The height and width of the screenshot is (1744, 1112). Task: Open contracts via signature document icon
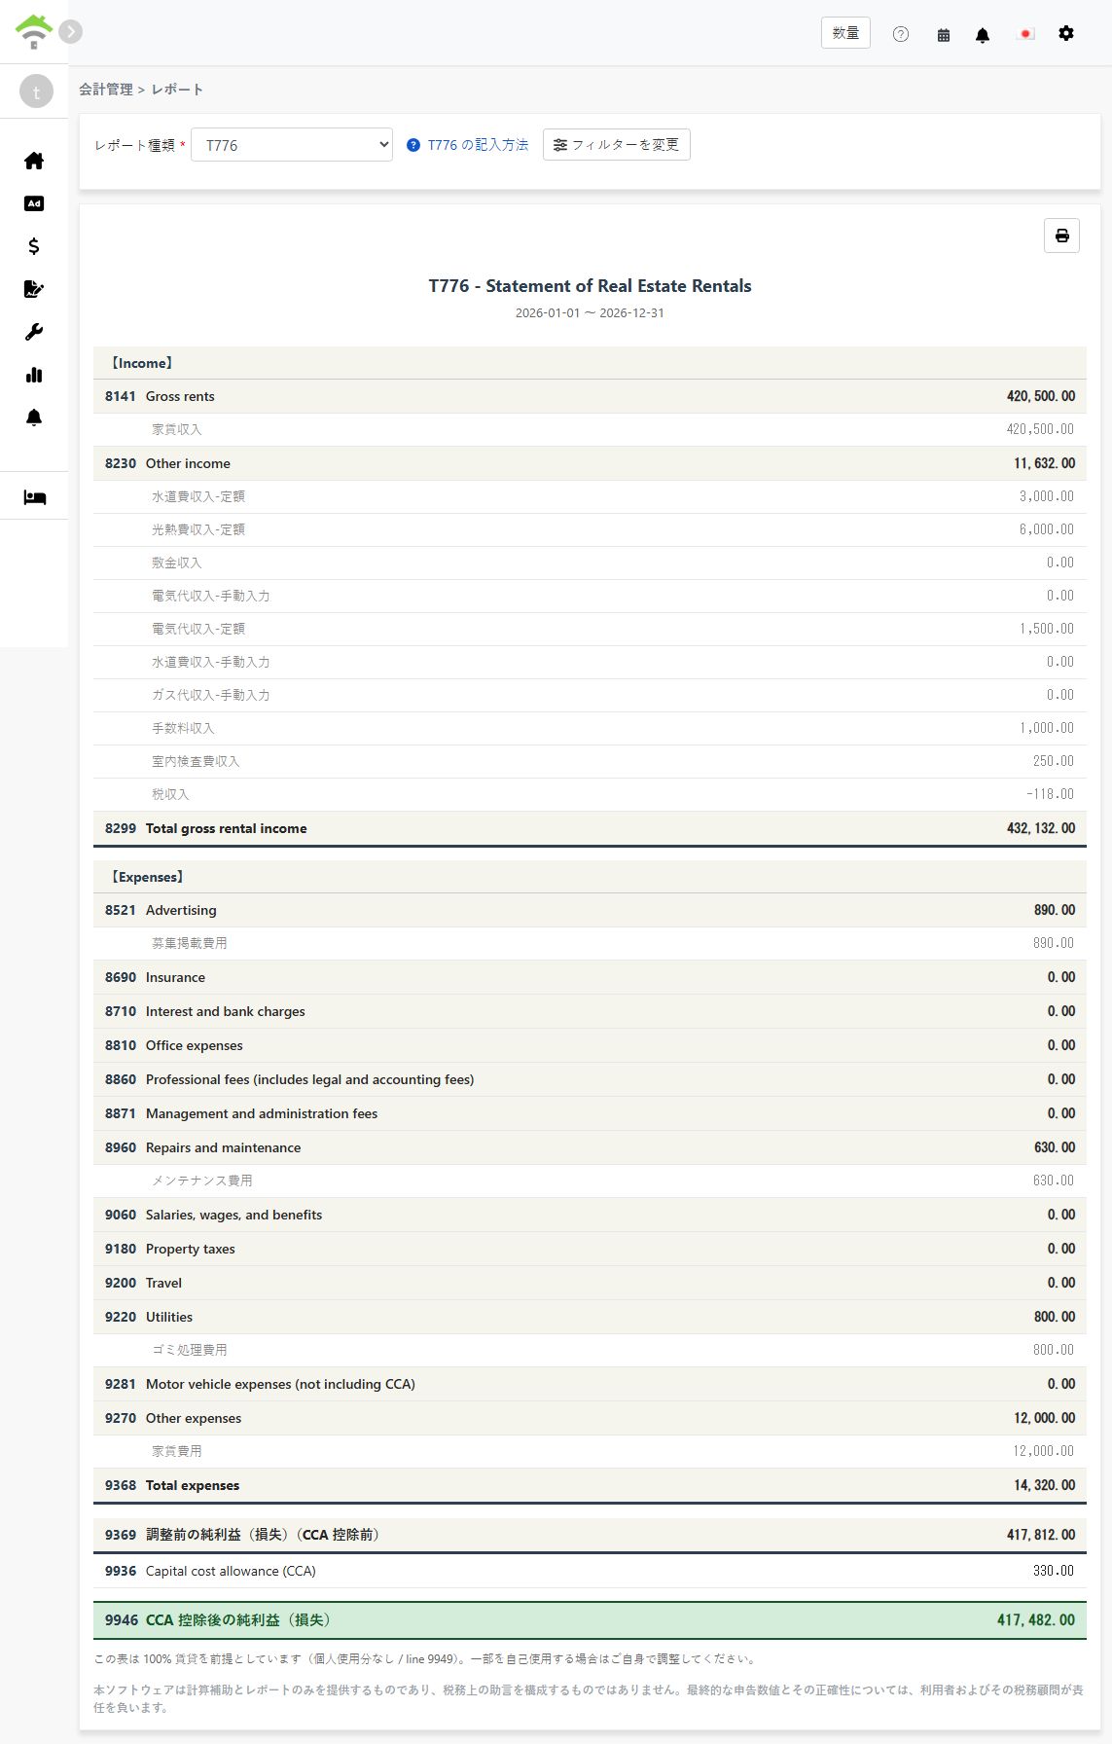(34, 289)
